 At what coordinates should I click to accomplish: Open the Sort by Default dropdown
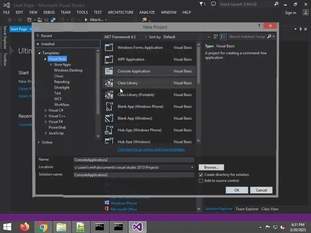(186, 37)
